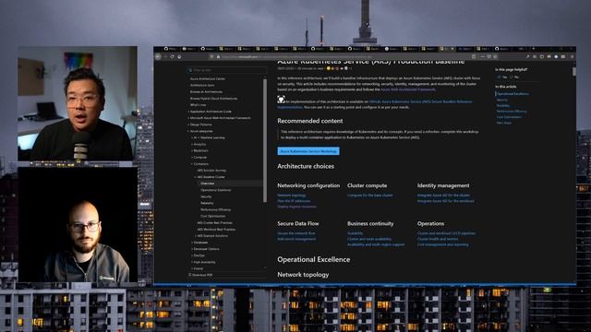Jump to Performance Efficiency in this article

pyautogui.click(x=512, y=112)
